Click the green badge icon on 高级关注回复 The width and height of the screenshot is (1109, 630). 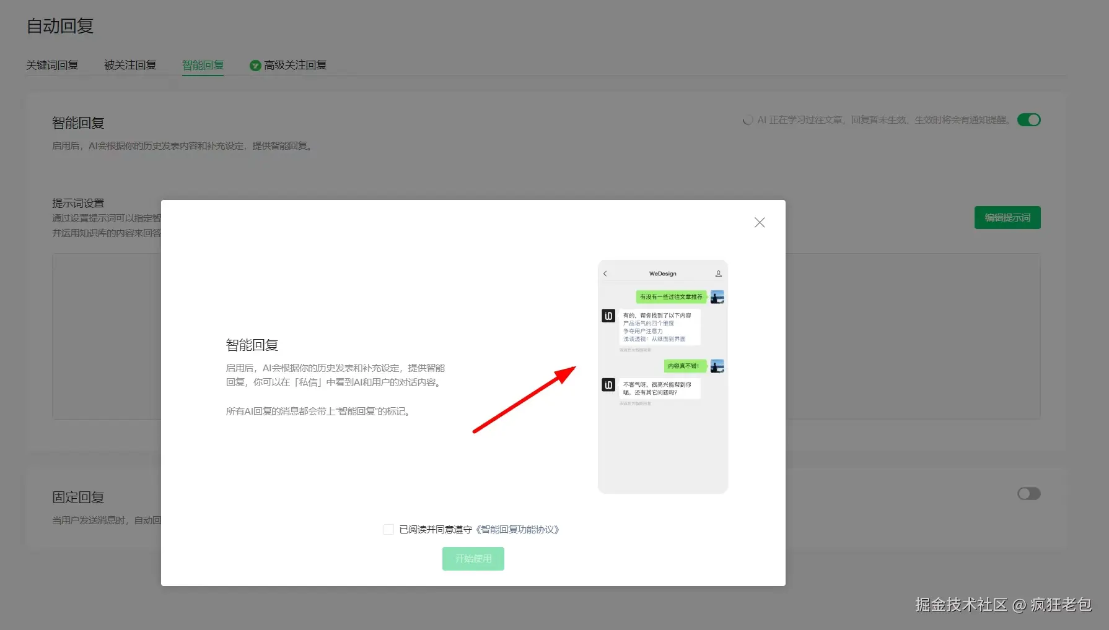[255, 65]
